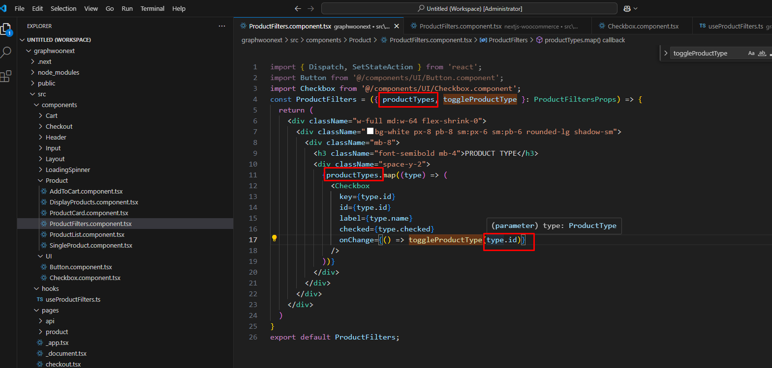772x368 pixels.
Task: Expand the node_modules folder
Action: click(x=58, y=72)
